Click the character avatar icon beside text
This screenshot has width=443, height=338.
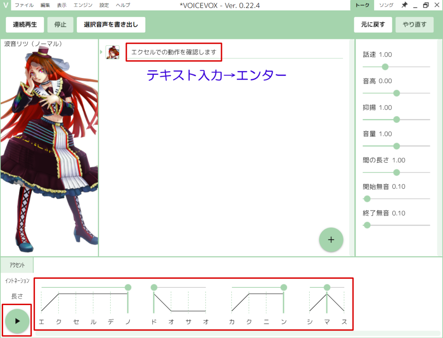(112, 52)
